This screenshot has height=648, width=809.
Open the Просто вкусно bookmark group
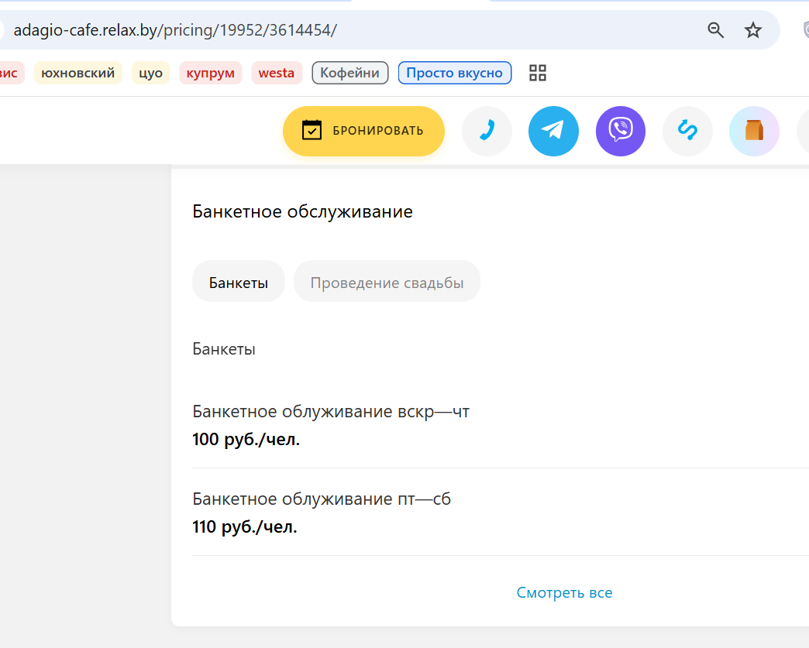[455, 73]
